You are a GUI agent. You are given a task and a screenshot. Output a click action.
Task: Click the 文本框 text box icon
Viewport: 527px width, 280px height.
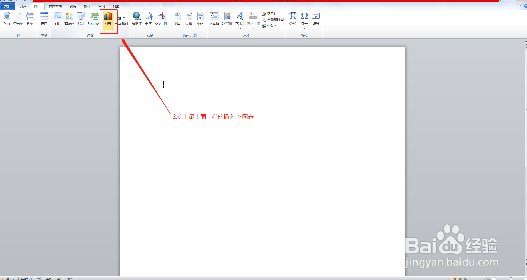pyautogui.click(x=214, y=16)
